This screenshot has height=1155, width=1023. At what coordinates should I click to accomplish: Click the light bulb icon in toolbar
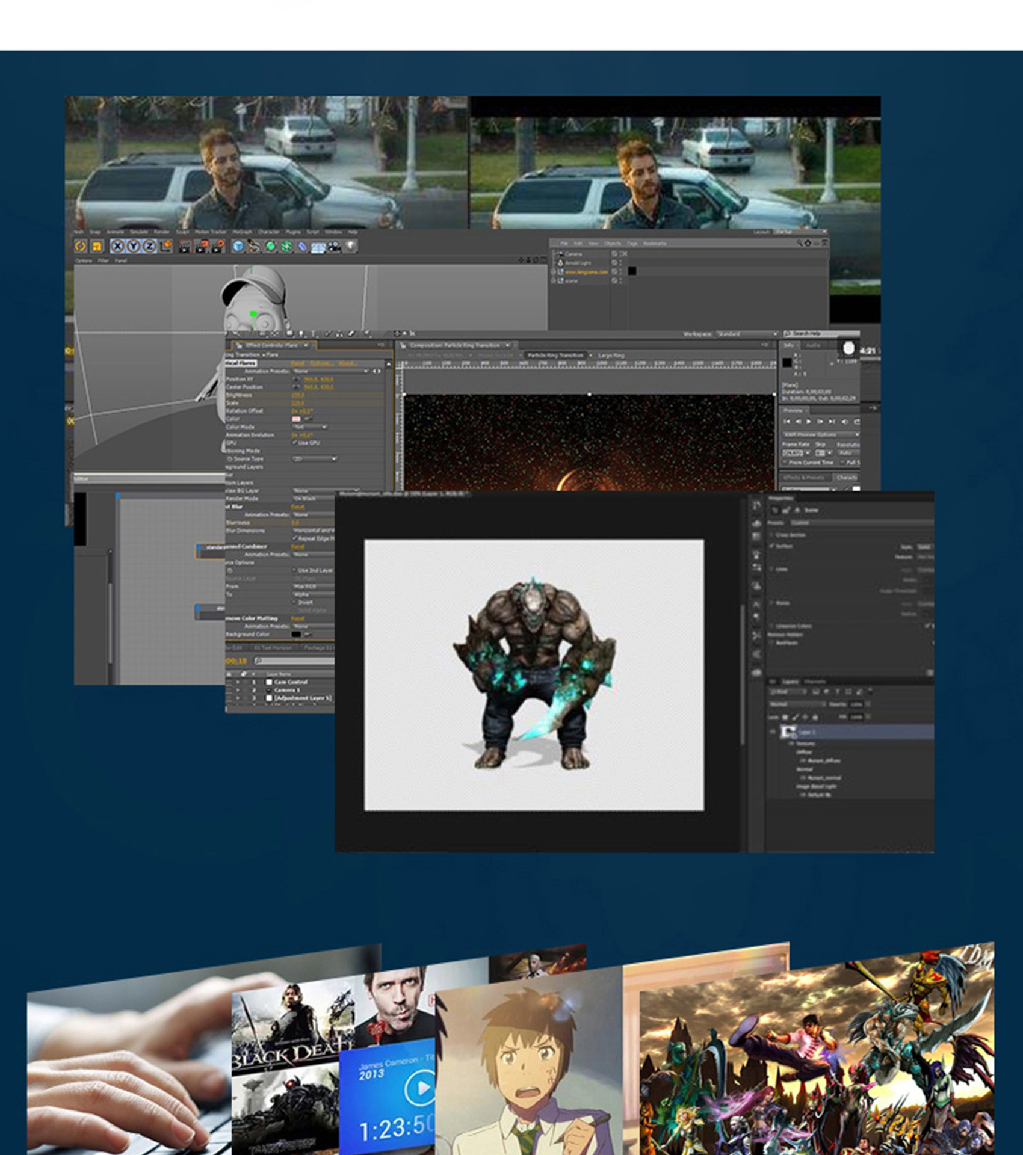(351, 246)
